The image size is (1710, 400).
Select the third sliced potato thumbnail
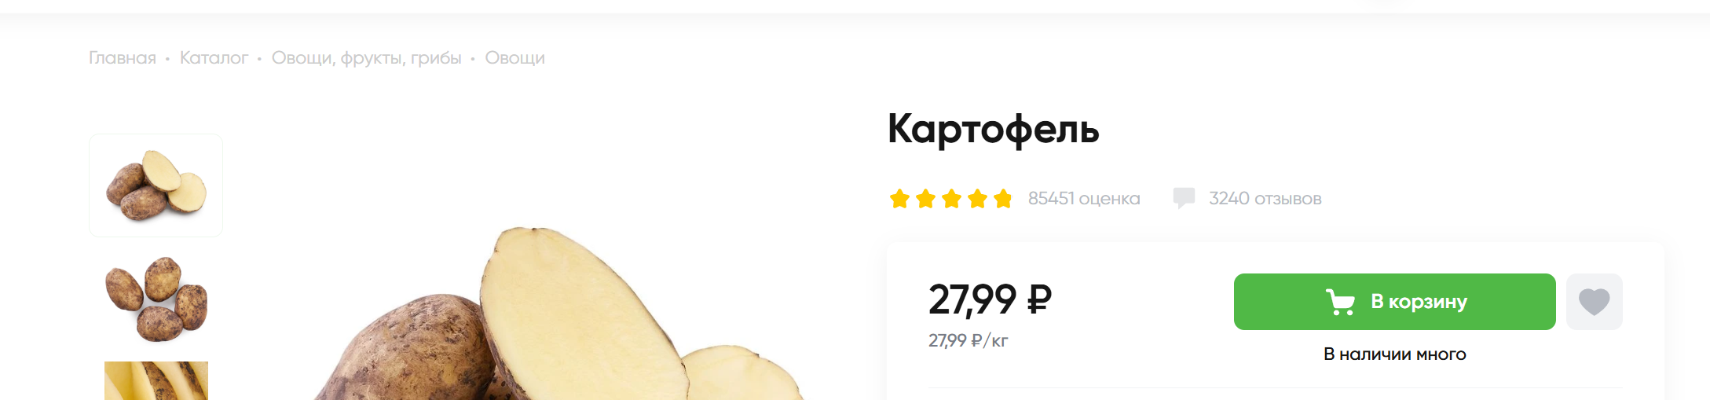click(156, 380)
